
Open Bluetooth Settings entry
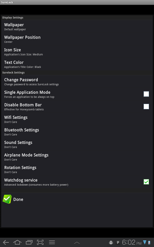coord(77,132)
